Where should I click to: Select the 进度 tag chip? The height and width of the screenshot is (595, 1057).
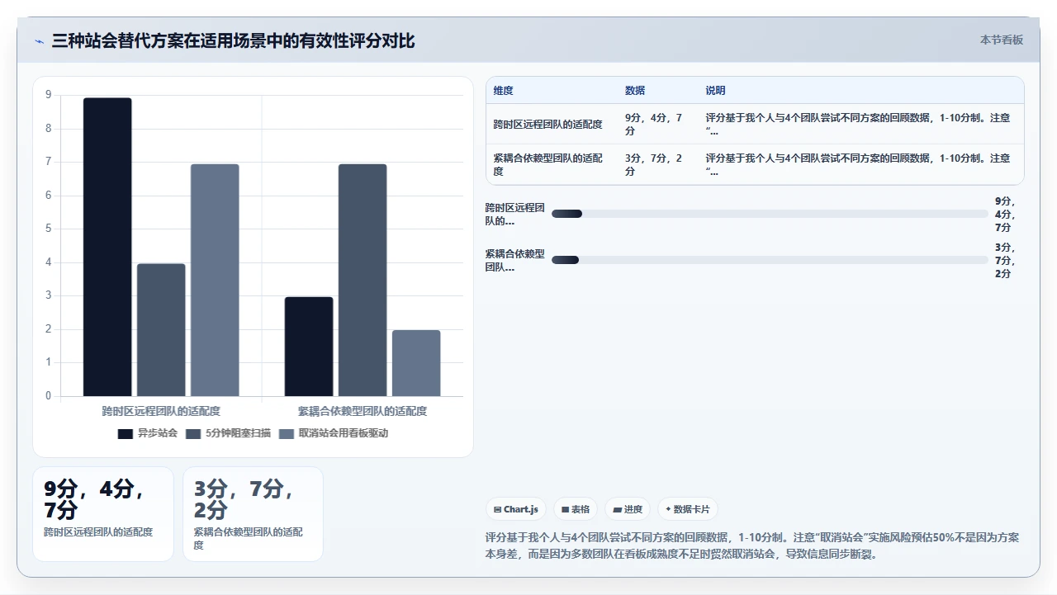pyautogui.click(x=628, y=509)
